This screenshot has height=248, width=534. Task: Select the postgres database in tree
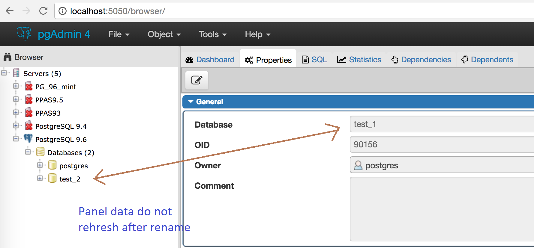73,166
